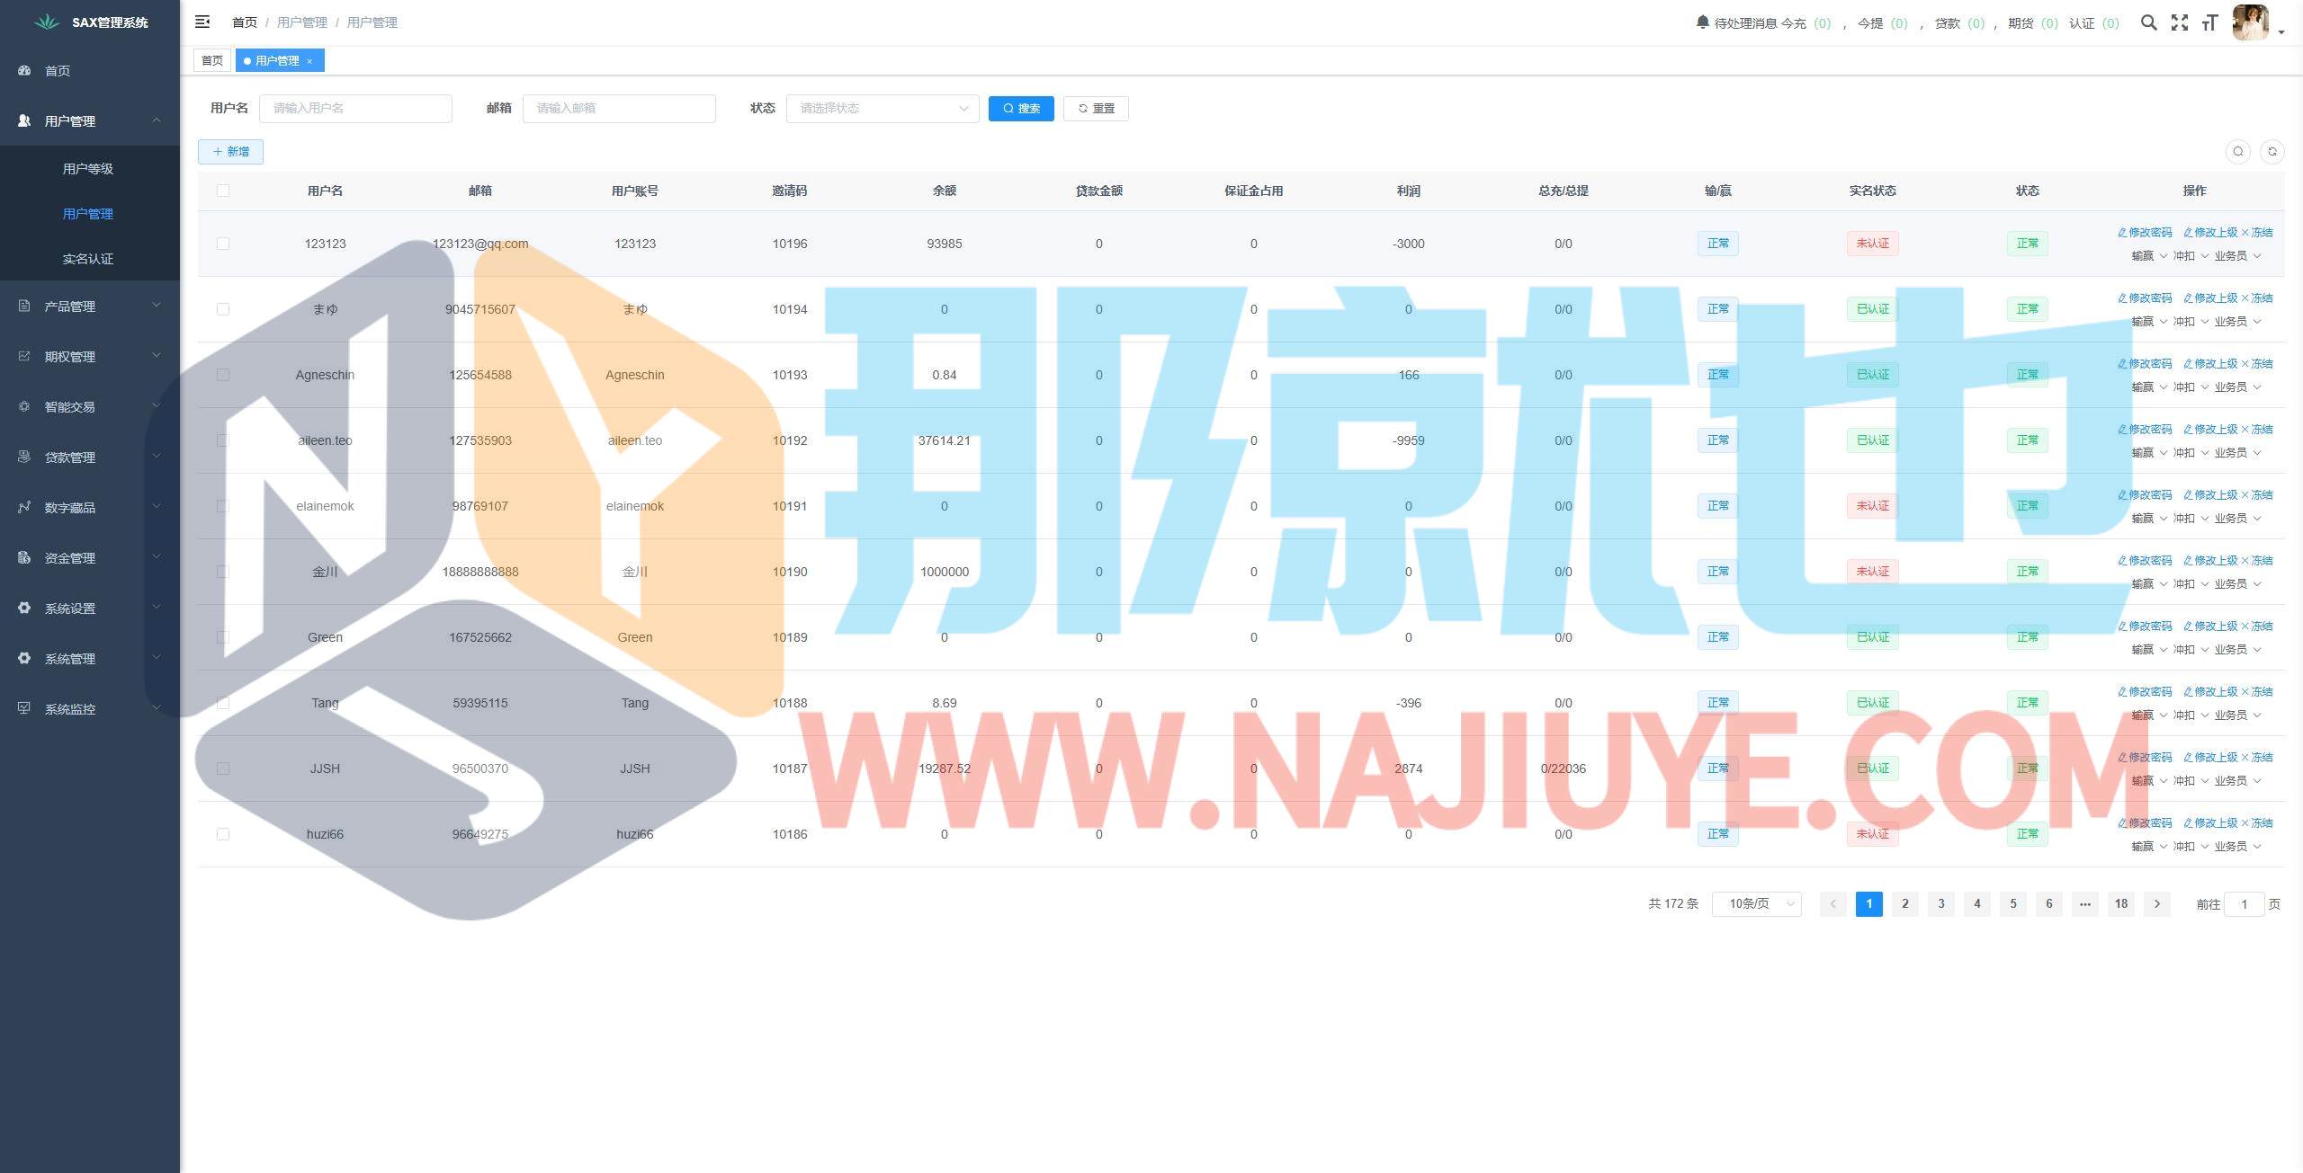Open the 状态 status dropdown filter
The width and height of the screenshot is (2303, 1173).
882,108
